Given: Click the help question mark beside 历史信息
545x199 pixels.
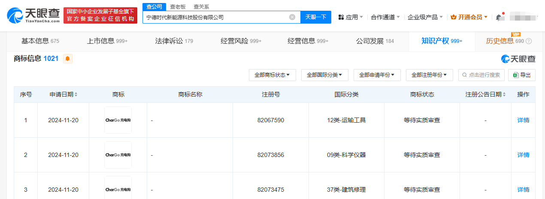Looking at the screenshot, I should 529,41.
